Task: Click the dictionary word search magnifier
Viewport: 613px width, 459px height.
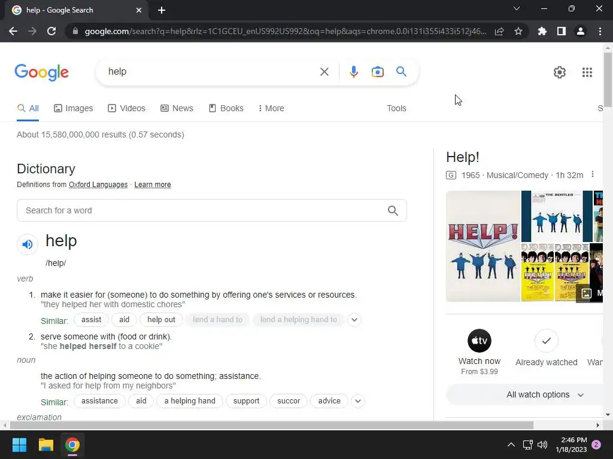Action: point(393,211)
